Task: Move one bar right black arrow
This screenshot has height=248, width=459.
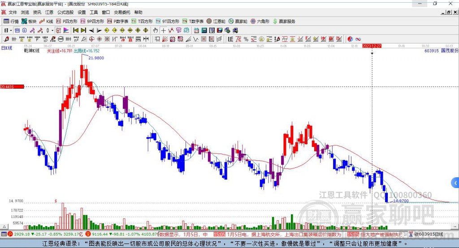Action: (x=99, y=30)
